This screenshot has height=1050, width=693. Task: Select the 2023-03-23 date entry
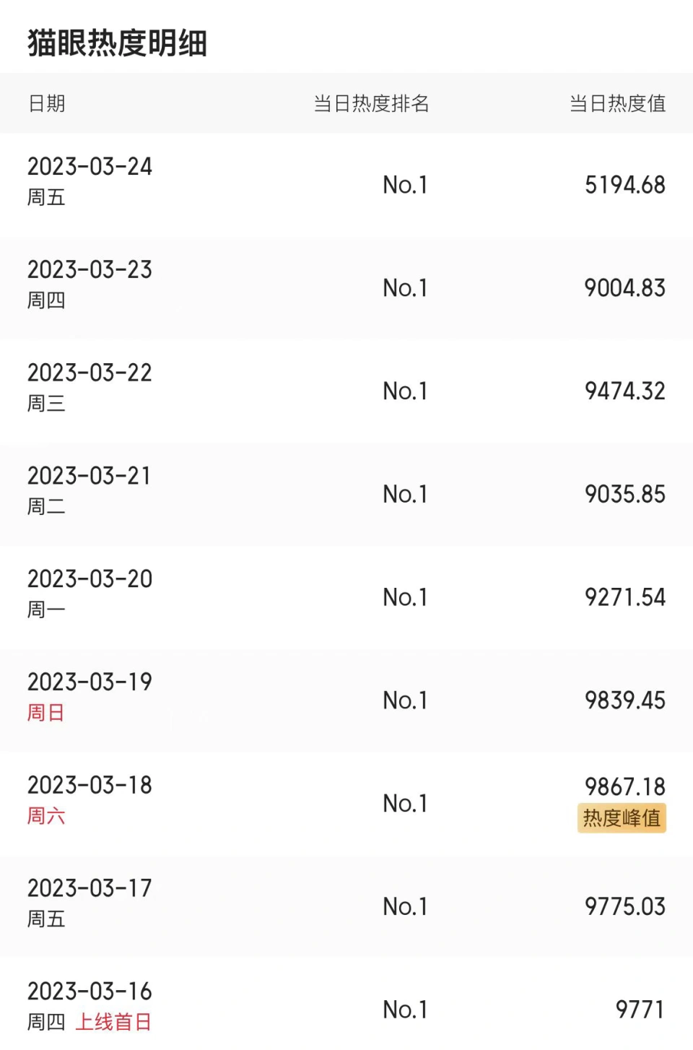(90, 270)
